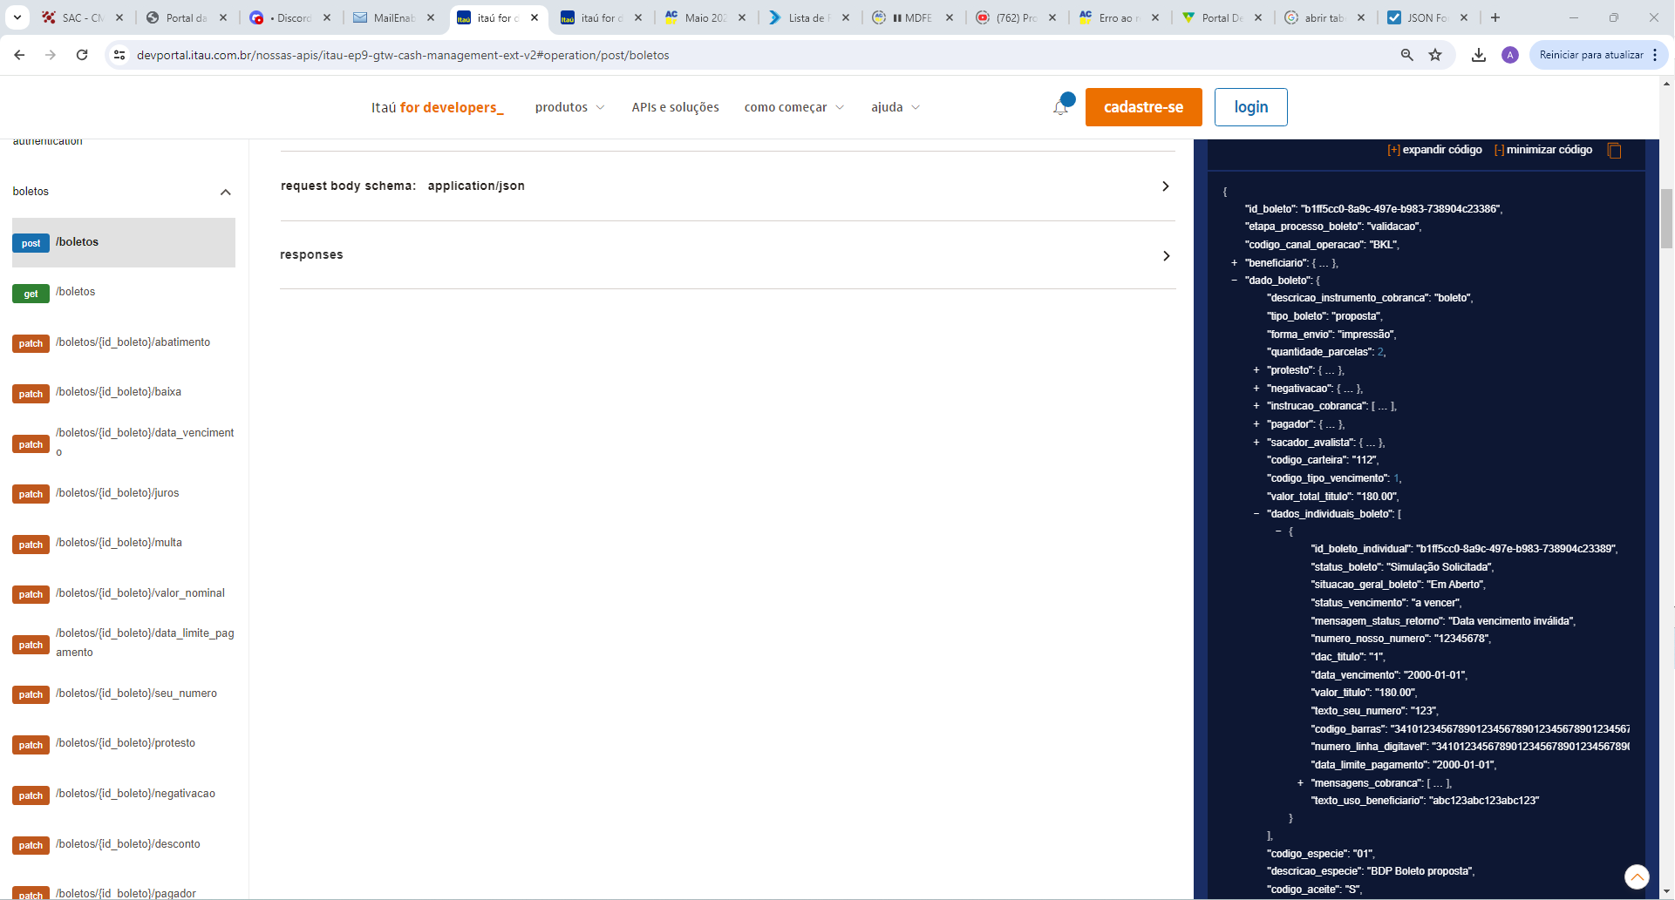Click expandir código link

pos(1434,150)
